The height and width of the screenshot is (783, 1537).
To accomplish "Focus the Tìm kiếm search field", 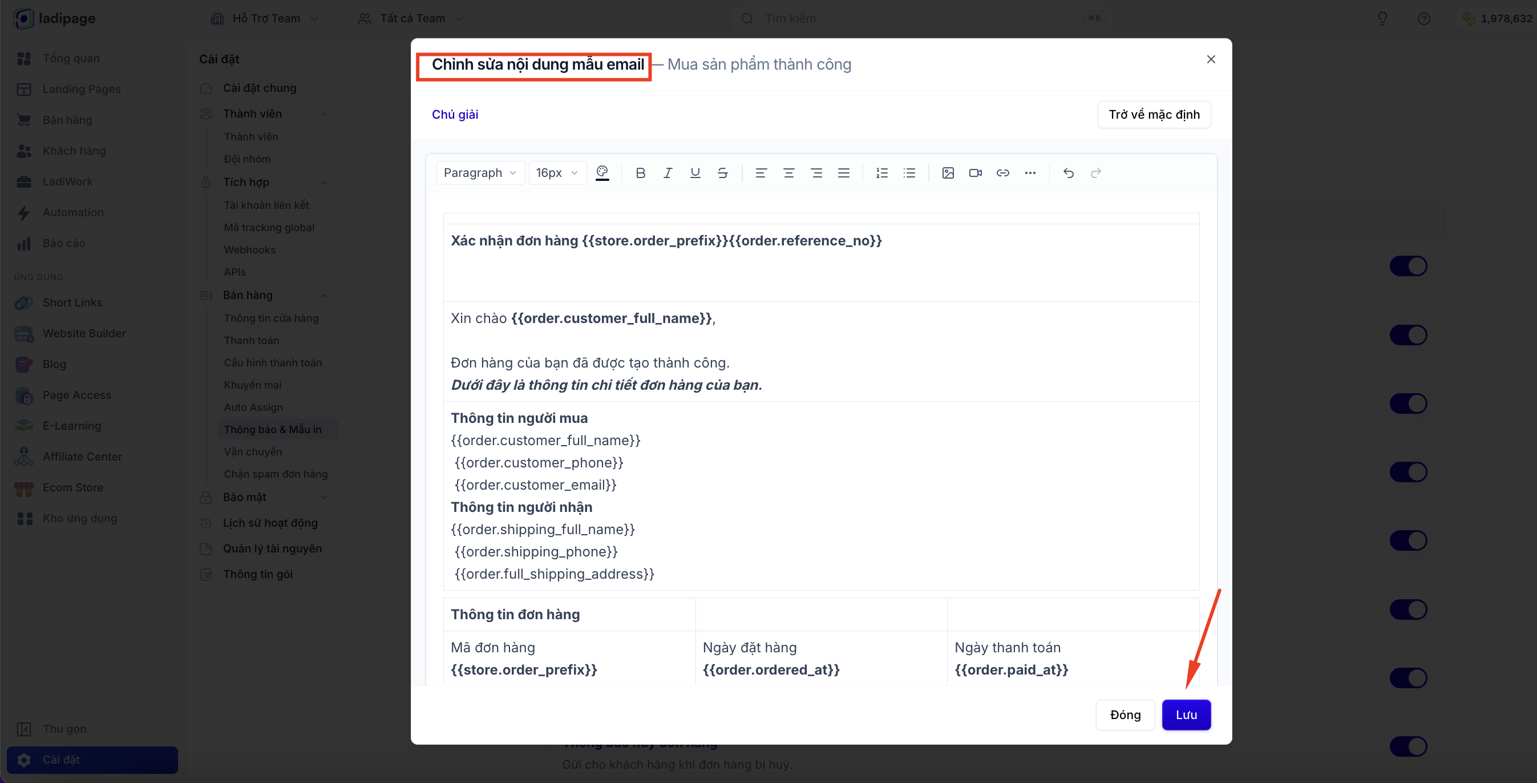I will point(921,18).
